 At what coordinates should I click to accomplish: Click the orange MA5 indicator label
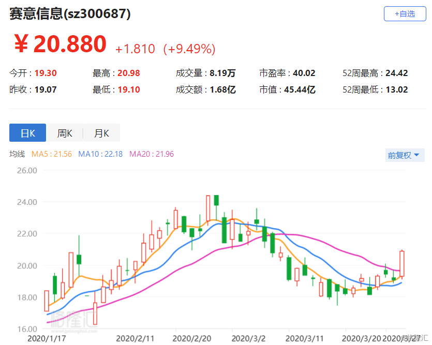pos(52,154)
